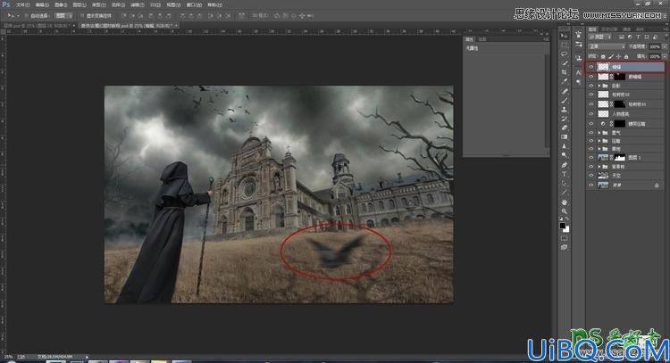Open the 编辑(E) menu
The width and height of the screenshot is (670, 363).
(x=42, y=5)
